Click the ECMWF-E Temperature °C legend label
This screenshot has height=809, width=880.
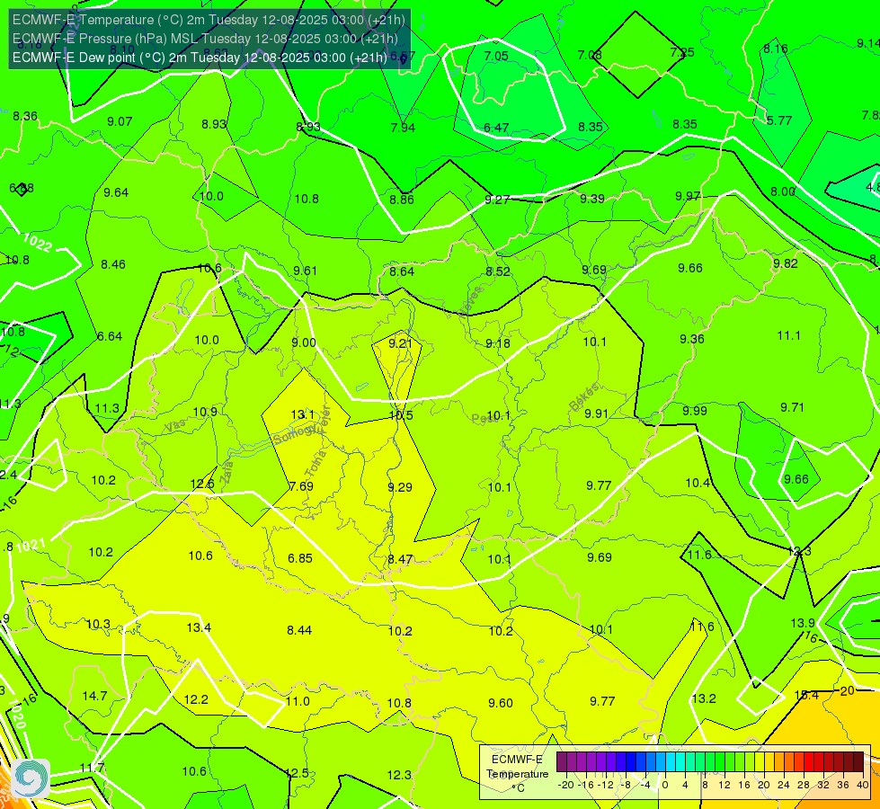click(x=517, y=774)
